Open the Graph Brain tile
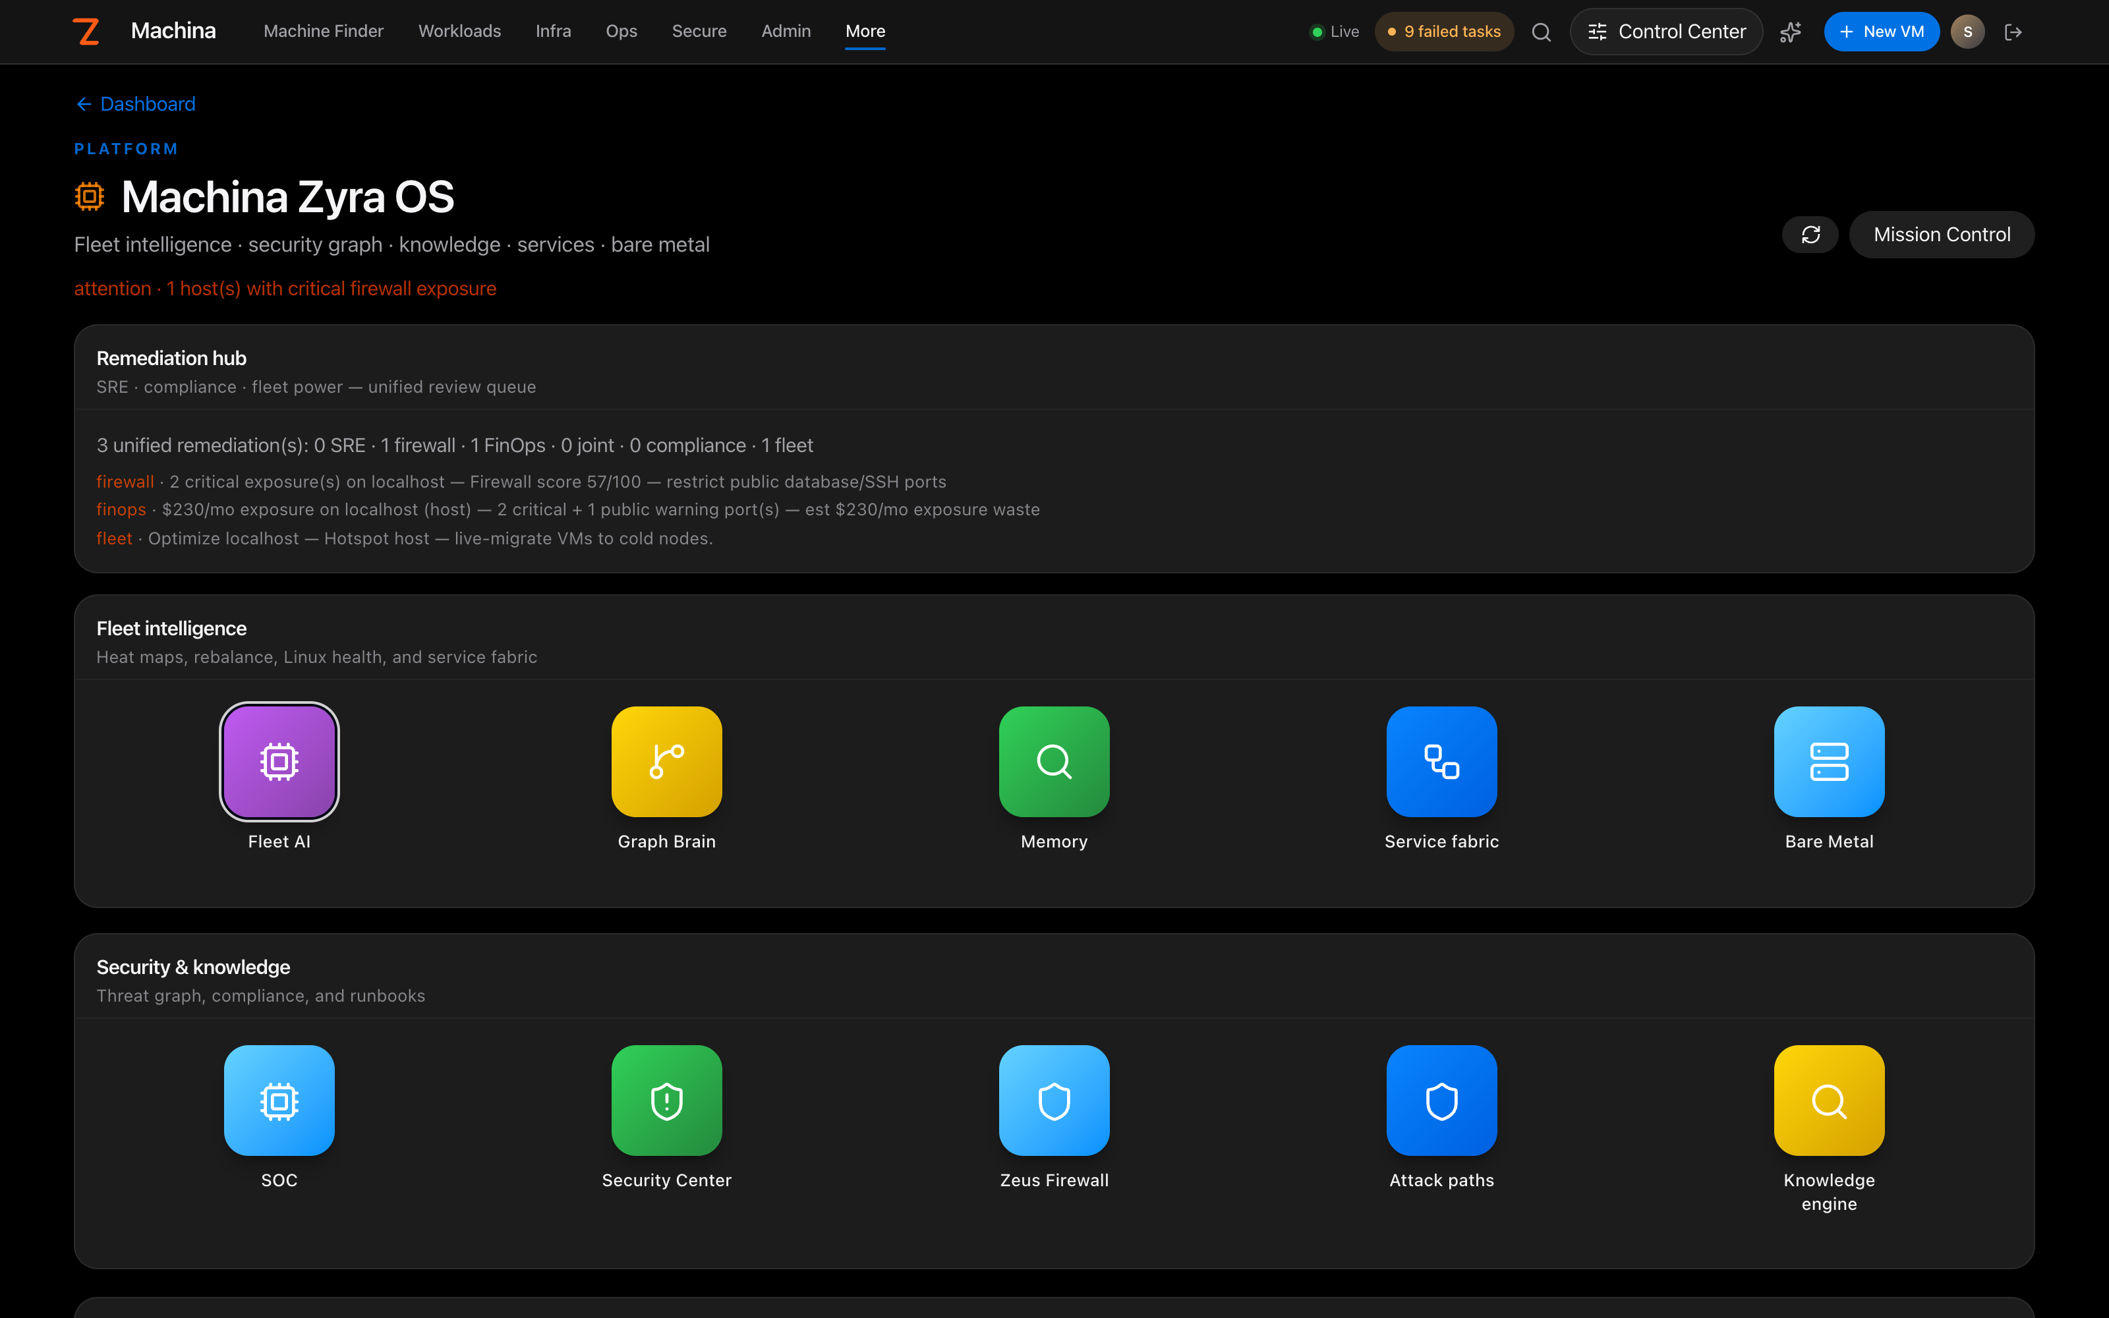 click(x=667, y=762)
